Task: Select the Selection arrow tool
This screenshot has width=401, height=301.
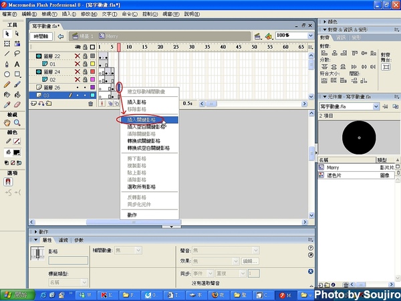Action: (7, 33)
